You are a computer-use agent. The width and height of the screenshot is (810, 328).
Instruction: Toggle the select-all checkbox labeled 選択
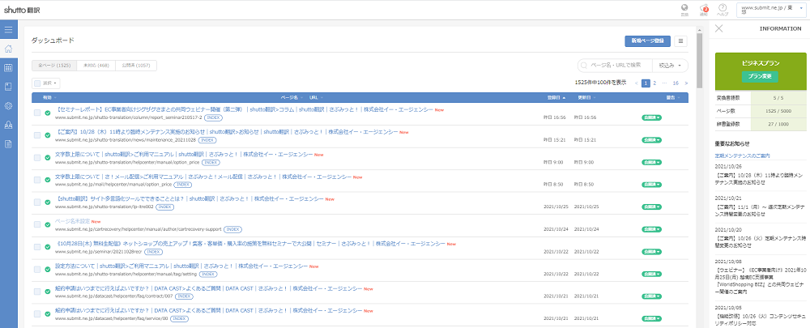click(x=37, y=83)
